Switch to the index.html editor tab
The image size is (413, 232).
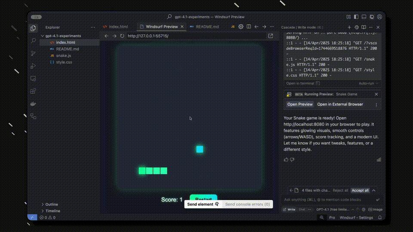[118, 27]
